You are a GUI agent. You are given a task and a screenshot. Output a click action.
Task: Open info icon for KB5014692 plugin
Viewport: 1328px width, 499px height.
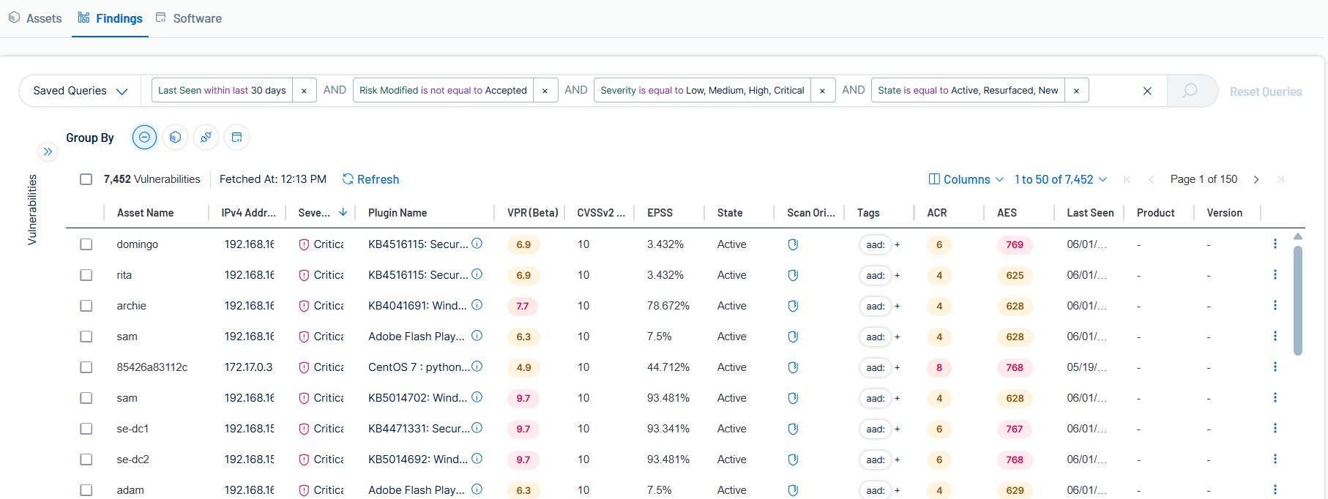[x=477, y=459]
